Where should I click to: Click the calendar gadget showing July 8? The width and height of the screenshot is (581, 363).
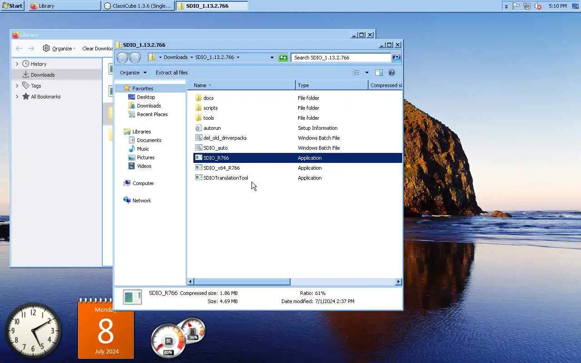pos(106,329)
